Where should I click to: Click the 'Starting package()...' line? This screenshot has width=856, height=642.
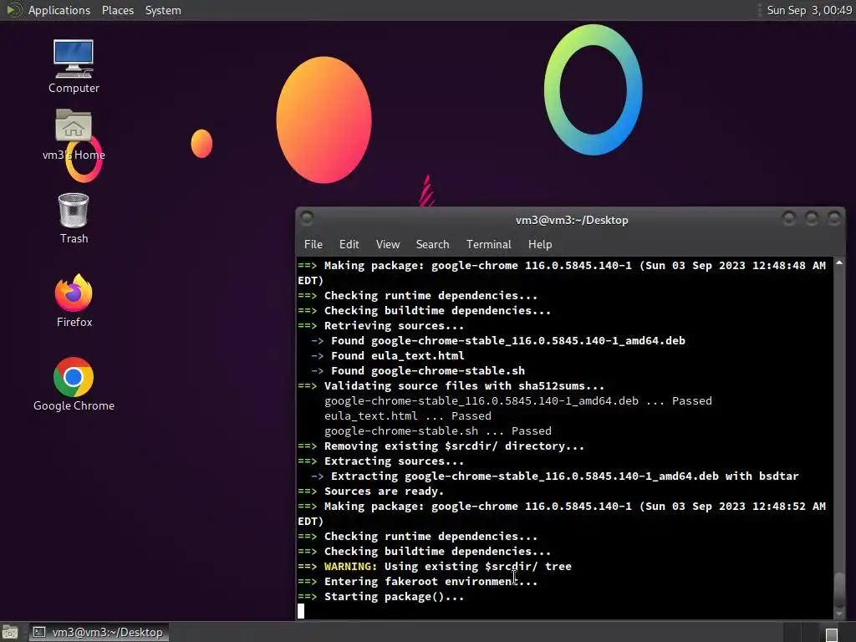[380, 597]
